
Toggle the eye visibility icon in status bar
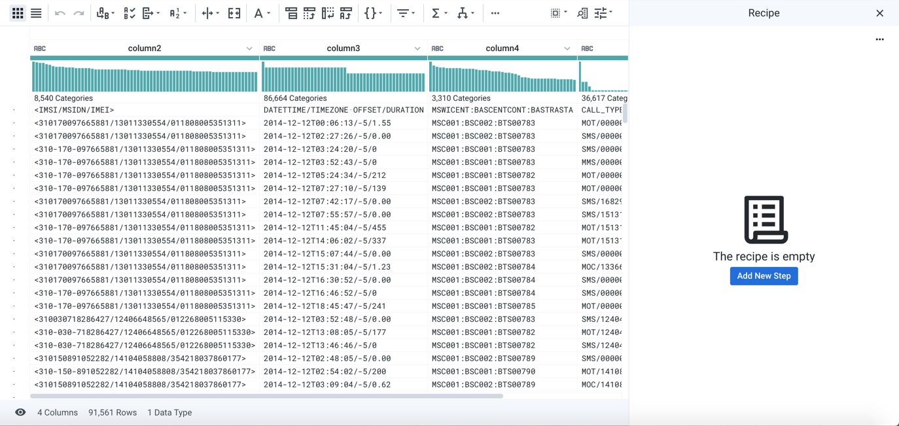click(x=20, y=412)
